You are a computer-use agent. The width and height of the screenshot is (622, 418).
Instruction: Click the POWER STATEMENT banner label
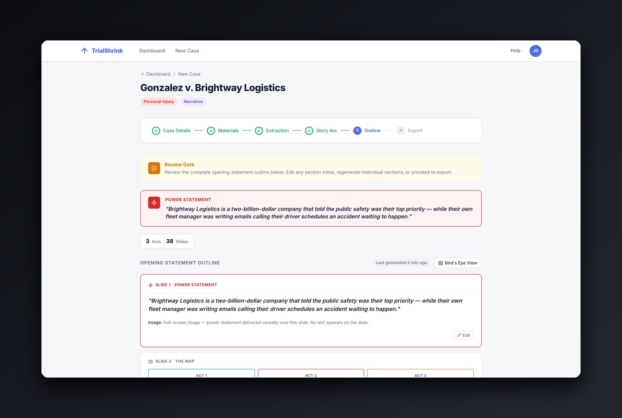pos(188,200)
